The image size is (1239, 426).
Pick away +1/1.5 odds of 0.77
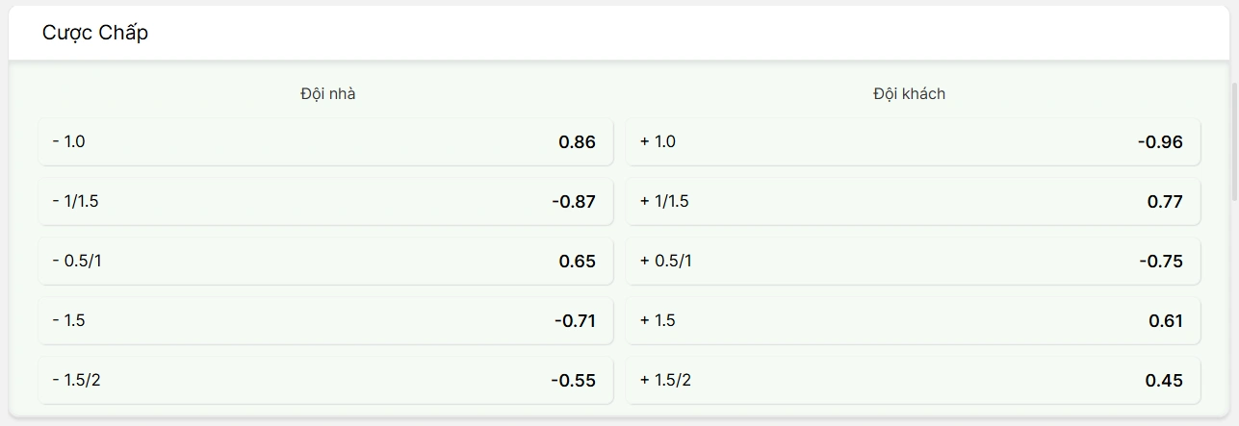click(914, 201)
